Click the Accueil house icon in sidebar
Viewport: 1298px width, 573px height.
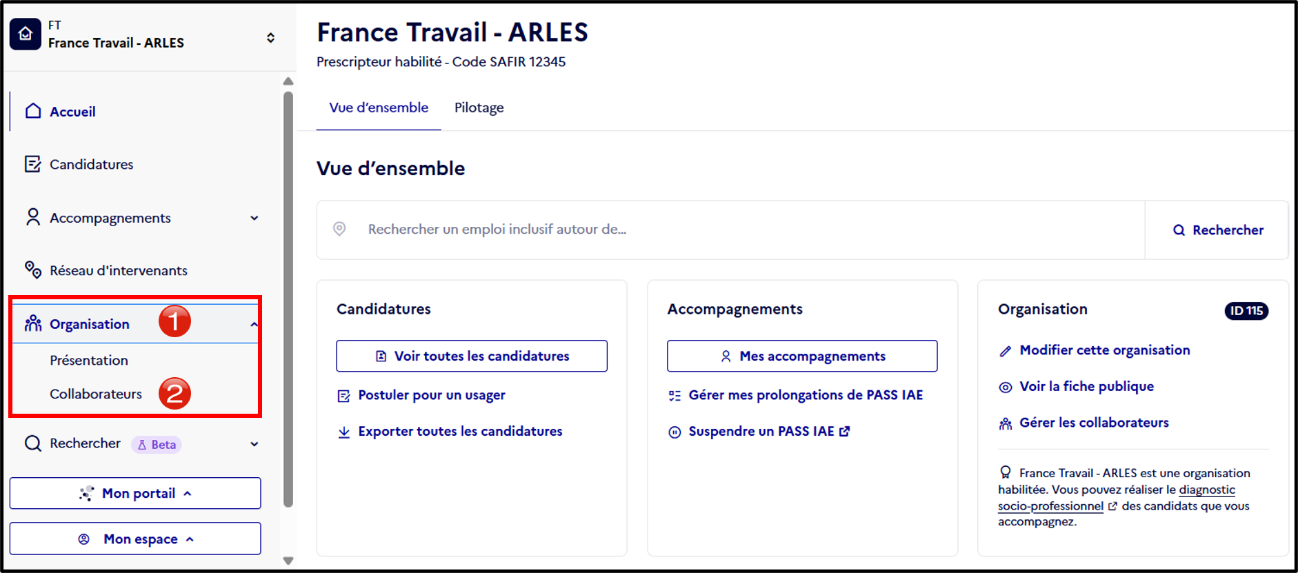point(33,111)
